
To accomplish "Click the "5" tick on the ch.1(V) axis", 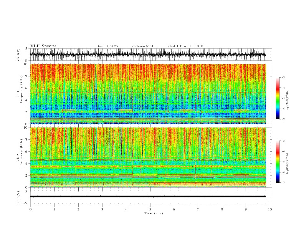I will (x=26, y=49).
